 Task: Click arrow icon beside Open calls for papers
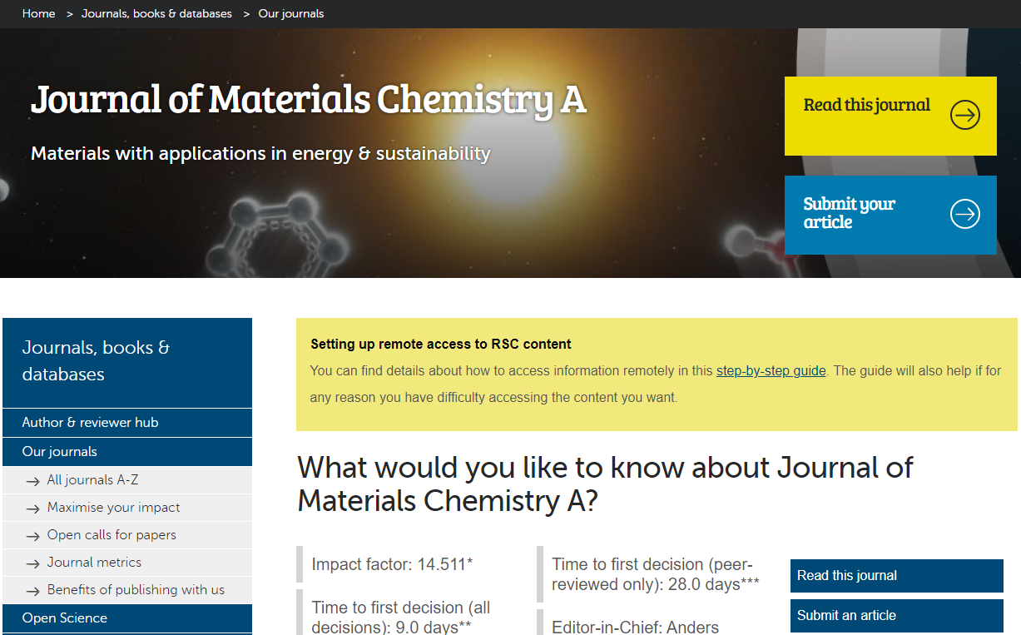(32, 536)
